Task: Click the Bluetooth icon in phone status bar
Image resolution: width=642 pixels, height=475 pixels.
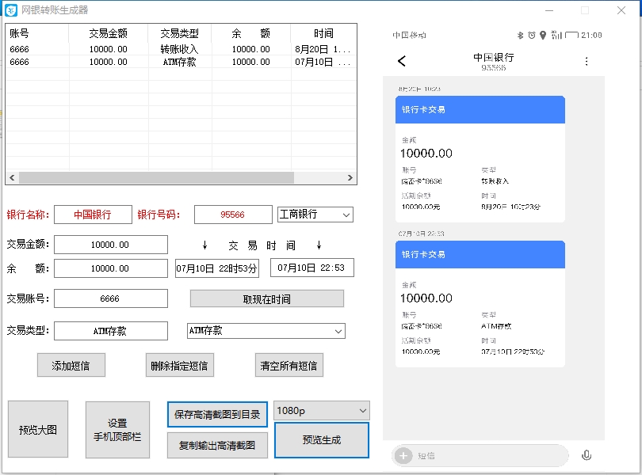Action: coord(519,35)
